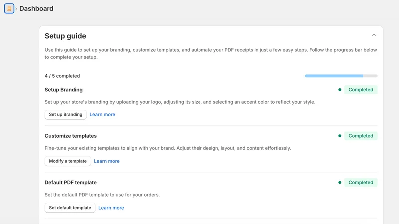Open Learn more link for Setup Branding
The width and height of the screenshot is (399, 224).
[102, 114]
